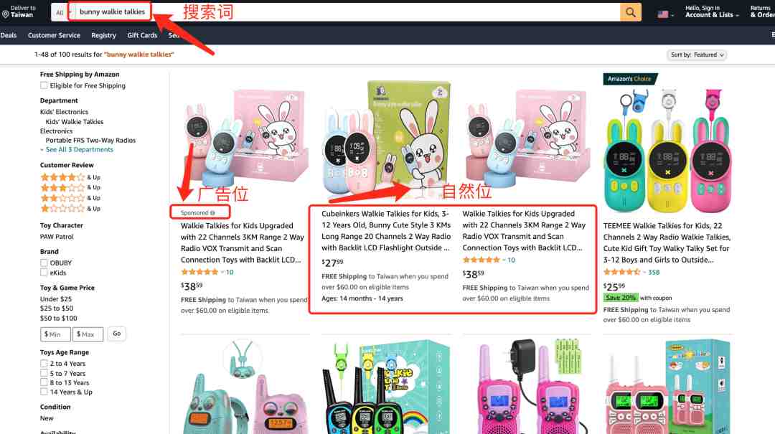Open Gift Cards nav item
Viewport: 775px width, 434px height.
pyautogui.click(x=142, y=35)
